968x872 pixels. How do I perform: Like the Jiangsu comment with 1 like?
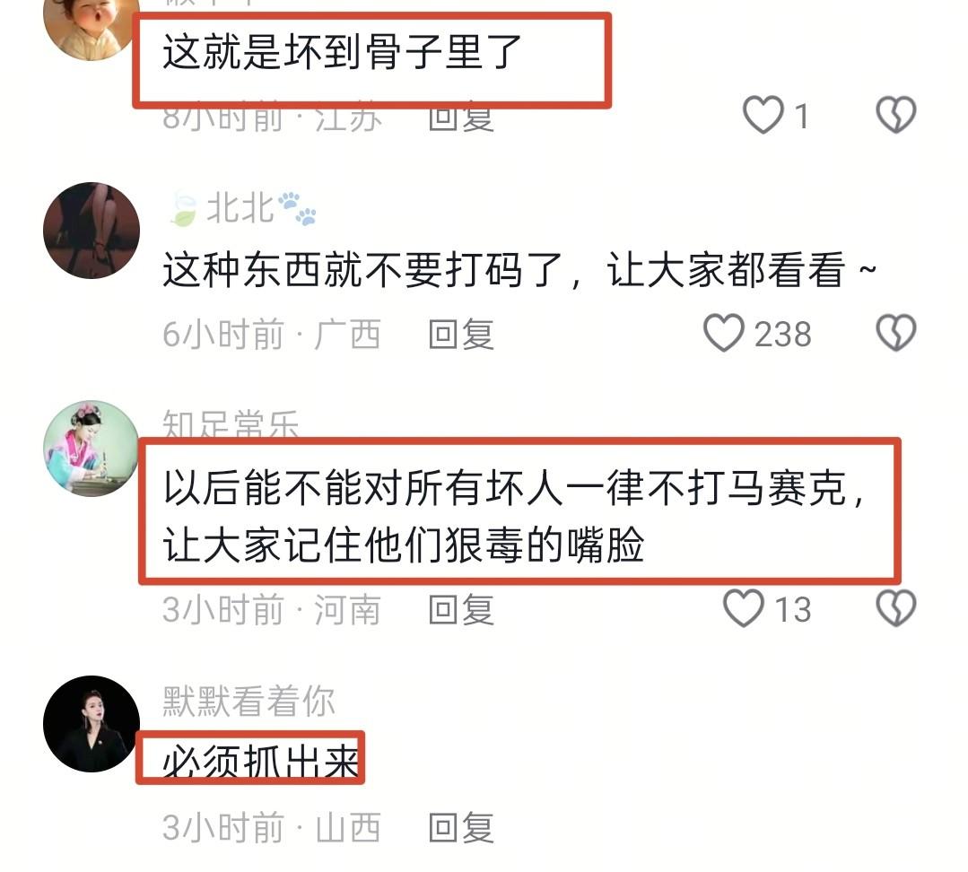click(763, 115)
